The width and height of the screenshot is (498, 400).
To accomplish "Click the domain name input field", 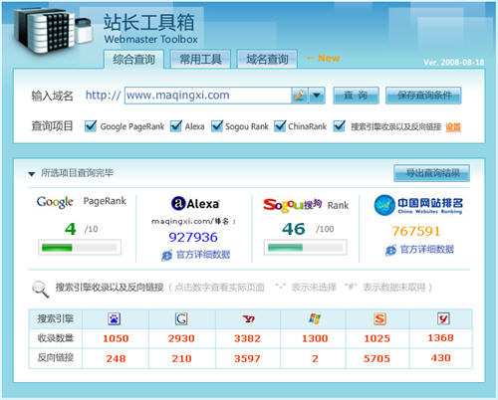I will (208, 96).
